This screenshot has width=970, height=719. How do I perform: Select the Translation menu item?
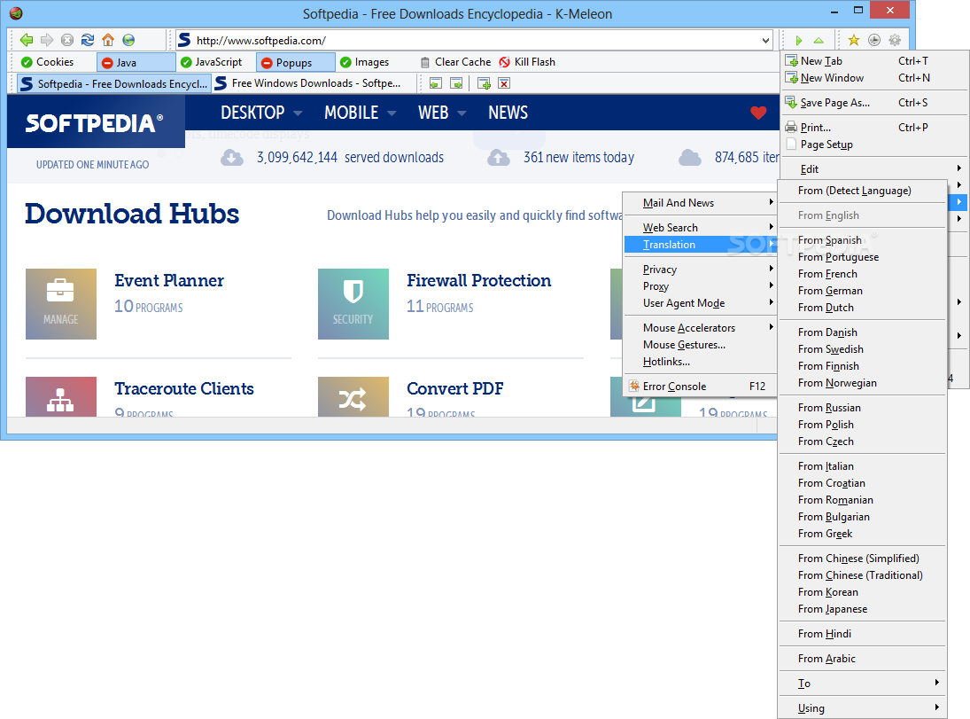[x=701, y=245]
